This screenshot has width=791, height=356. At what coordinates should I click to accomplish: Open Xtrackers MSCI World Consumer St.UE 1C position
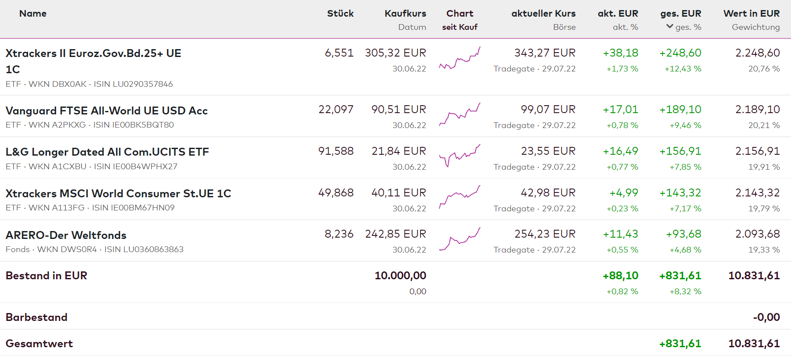click(x=118, y=193)
